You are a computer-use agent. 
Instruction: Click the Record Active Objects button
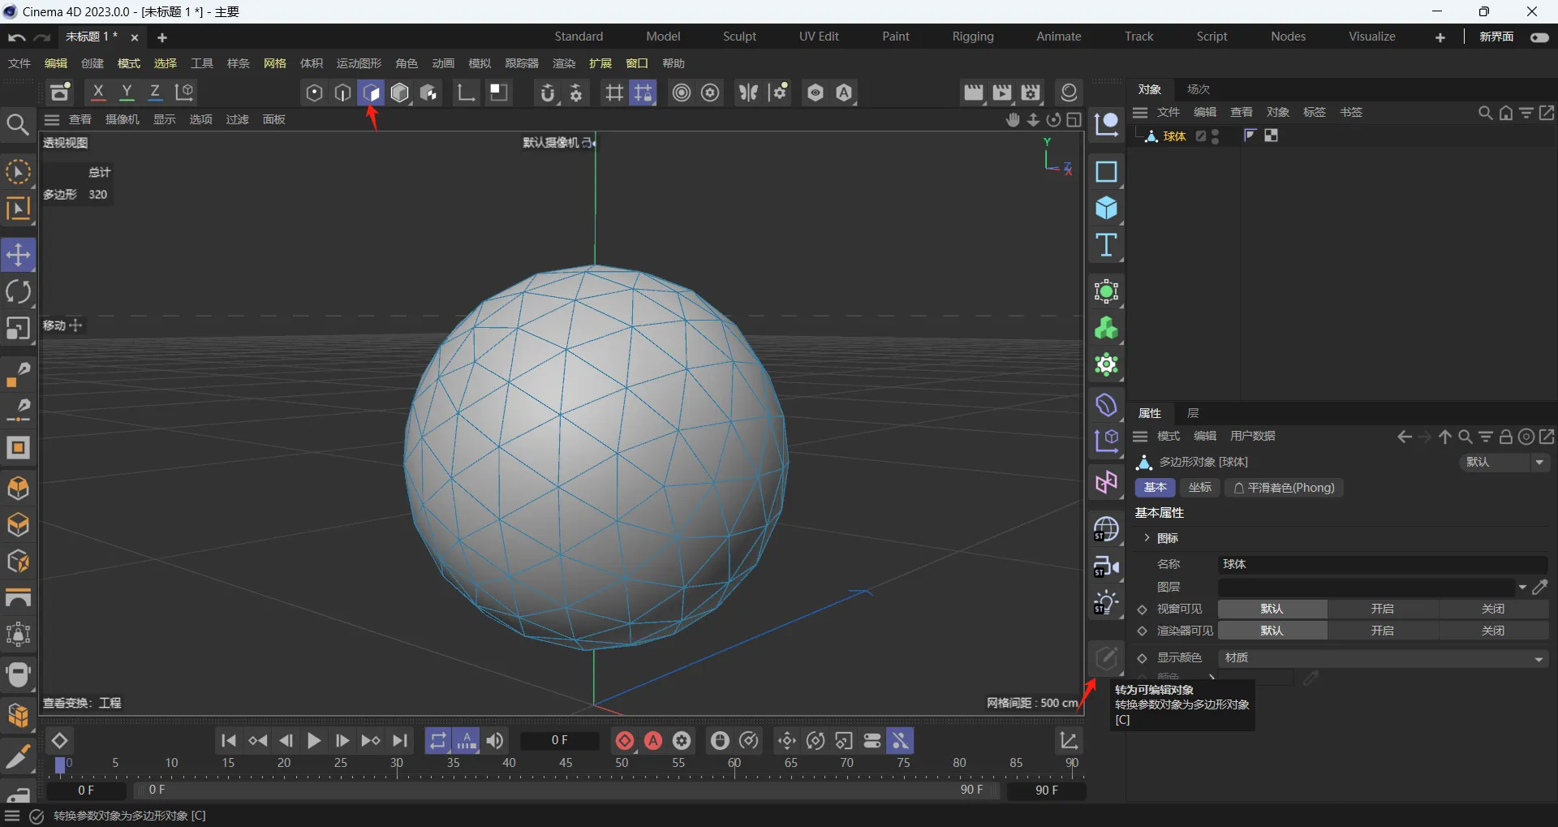[x=624, y=740]
